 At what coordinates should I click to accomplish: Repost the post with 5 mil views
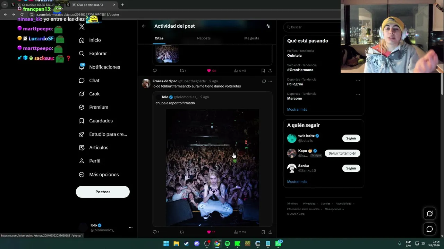point(183,71)
